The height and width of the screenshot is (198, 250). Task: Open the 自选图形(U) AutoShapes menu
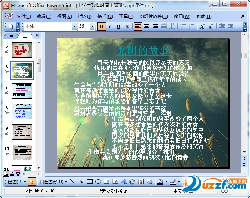pos(53,182)
